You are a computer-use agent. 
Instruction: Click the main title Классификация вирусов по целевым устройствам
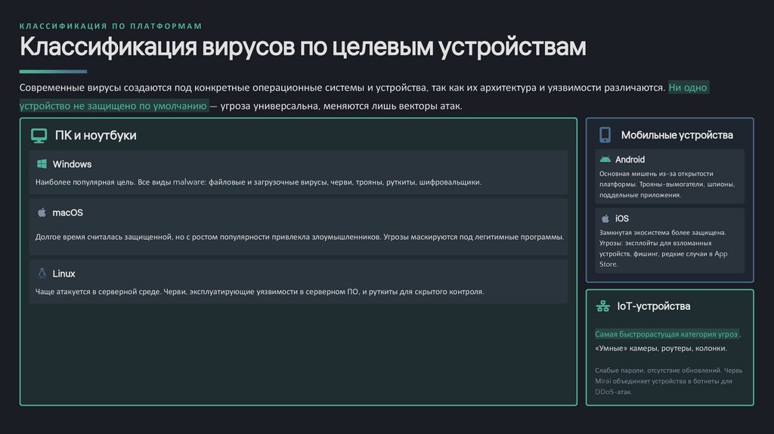click(x=302, y=47)
